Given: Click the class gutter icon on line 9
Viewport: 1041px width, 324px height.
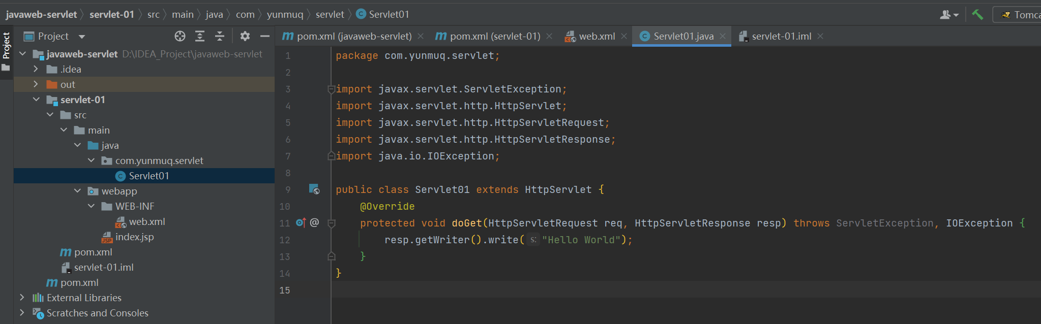Looking at the screenshot, I should 314,189.
